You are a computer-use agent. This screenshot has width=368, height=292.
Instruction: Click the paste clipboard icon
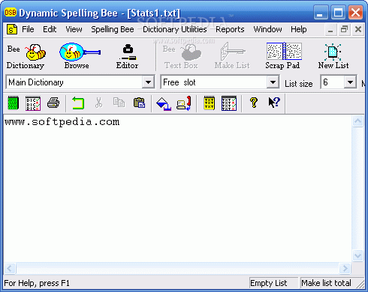[139, 103]
